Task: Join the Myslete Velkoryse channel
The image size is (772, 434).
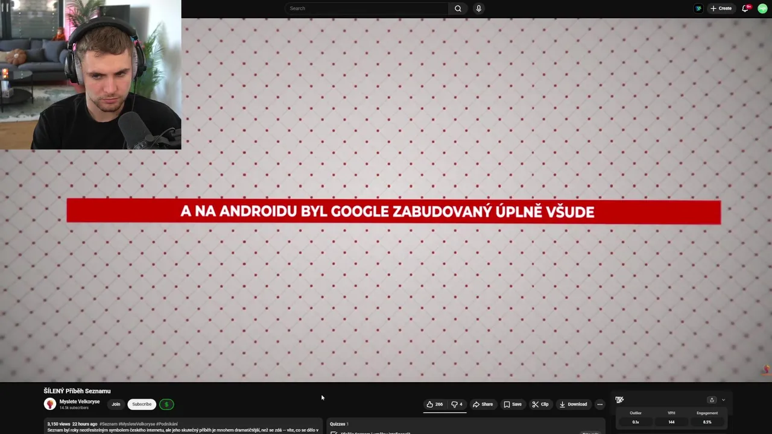Action: click(116, 404)
